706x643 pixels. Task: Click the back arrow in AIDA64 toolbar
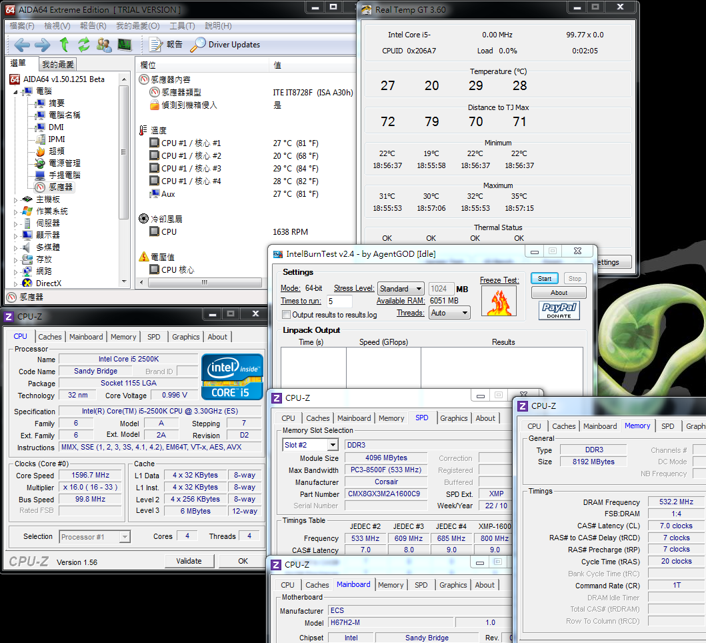[x=22, y=45]
